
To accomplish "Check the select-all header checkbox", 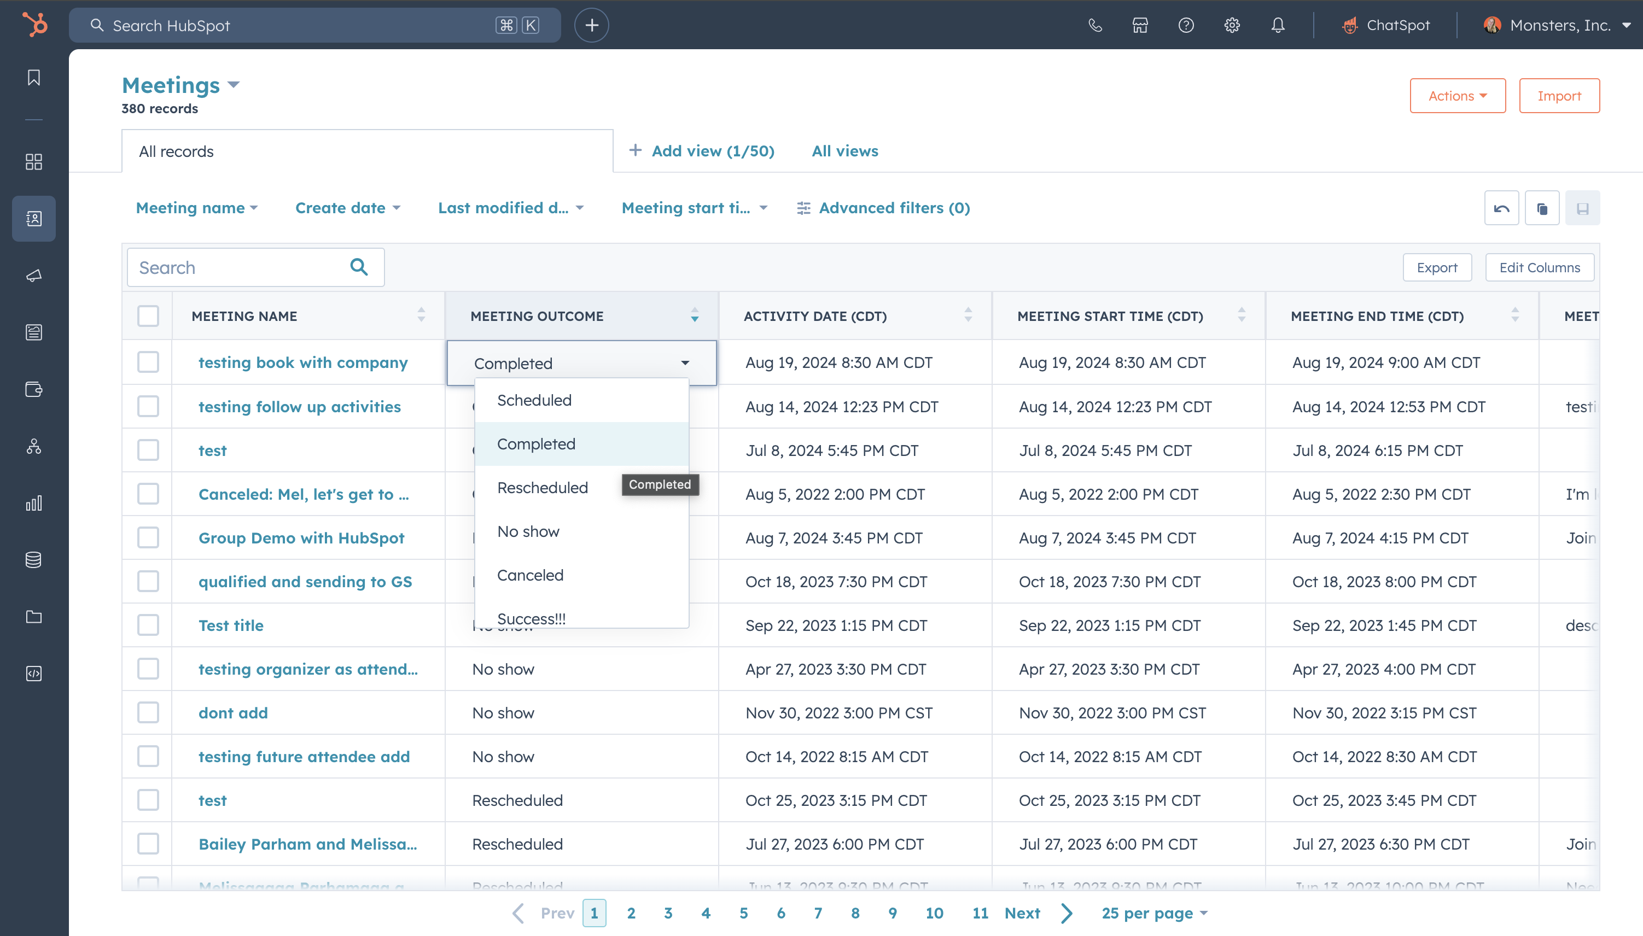I will [148, 315].
